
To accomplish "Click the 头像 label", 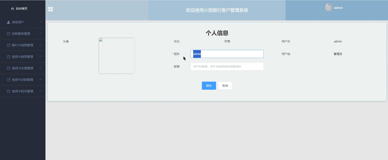I will point(66,41).
